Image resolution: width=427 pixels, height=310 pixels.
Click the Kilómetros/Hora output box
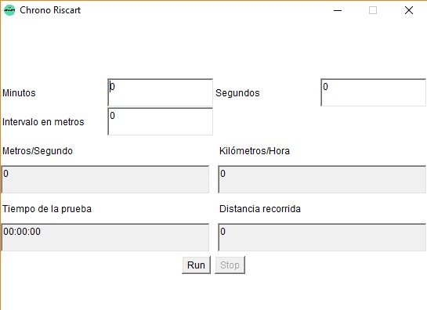[x=322, y=179]
